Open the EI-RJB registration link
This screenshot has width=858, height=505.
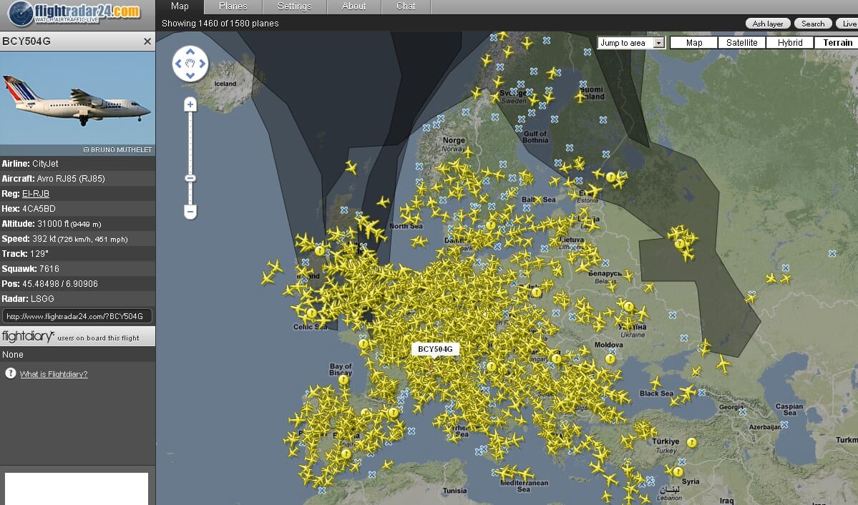point(36,194)
